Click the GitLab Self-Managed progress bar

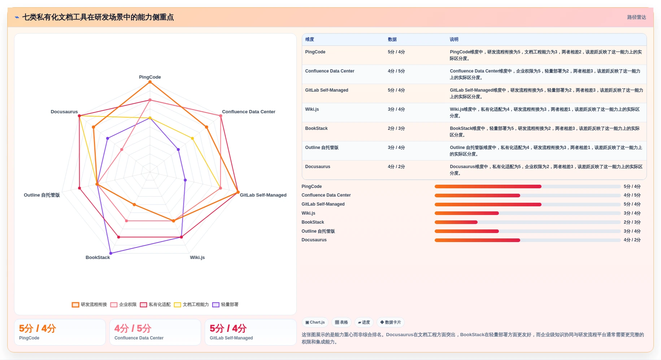pos(527,205)
